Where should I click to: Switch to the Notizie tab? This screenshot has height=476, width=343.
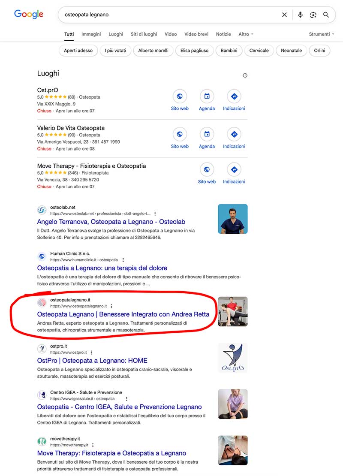click(x=223, y=34)
